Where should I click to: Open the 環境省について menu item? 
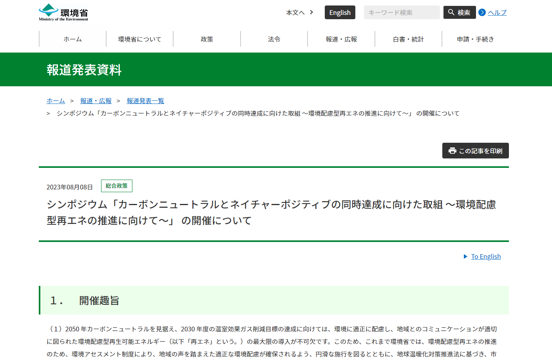pyautogui.click(x=140, y=39)
